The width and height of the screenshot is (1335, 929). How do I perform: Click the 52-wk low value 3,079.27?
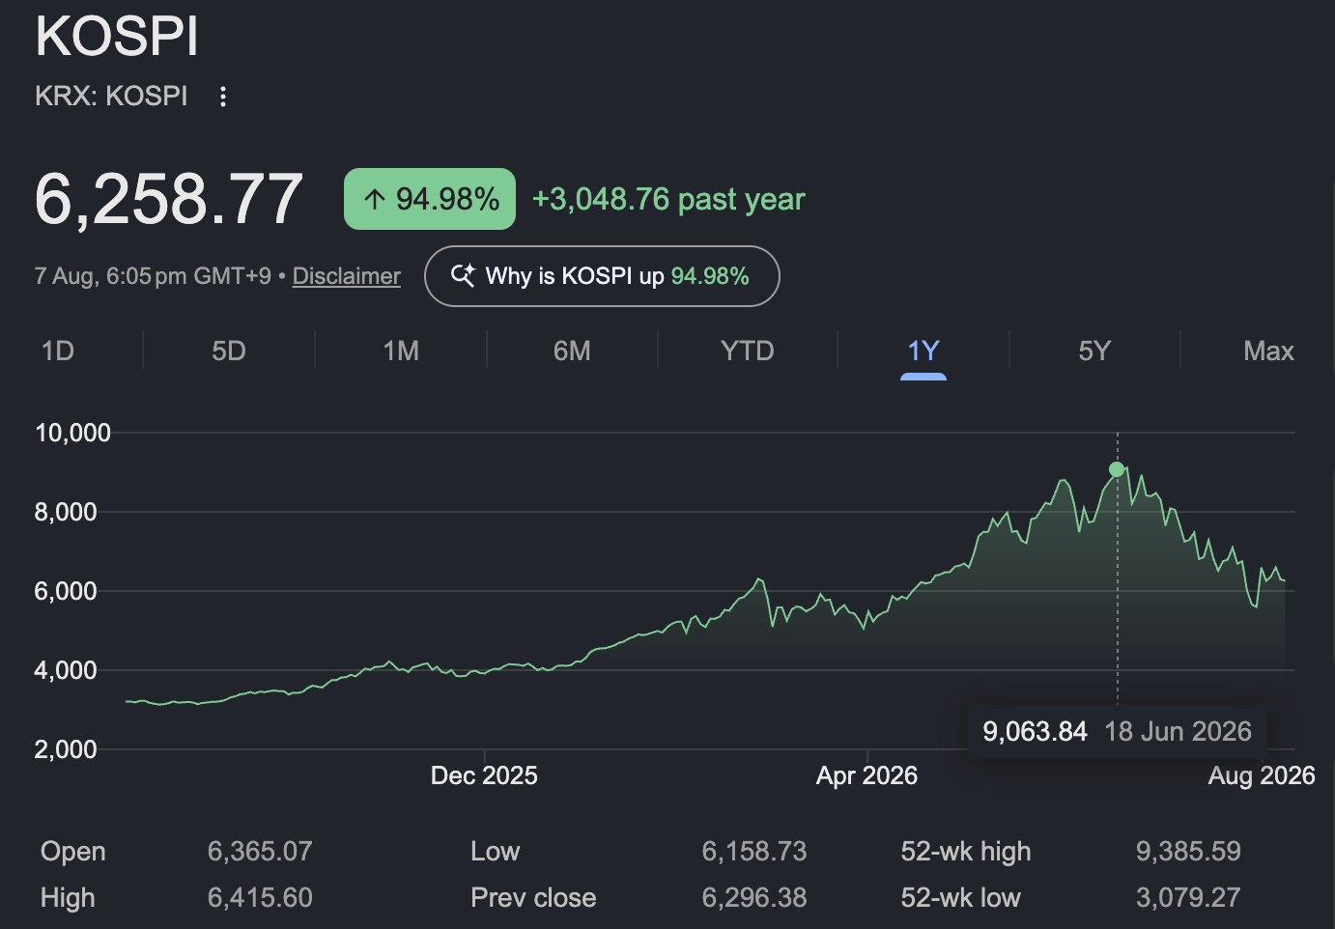pos(1188,898)
